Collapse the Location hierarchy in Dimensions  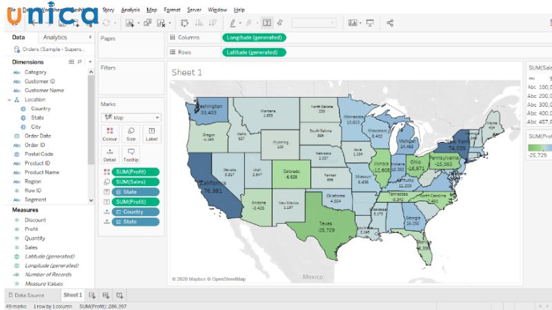[x=10, y=100]
